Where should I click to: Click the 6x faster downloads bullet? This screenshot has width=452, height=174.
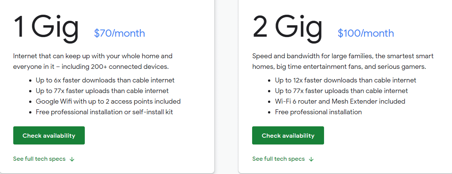[x=105, y=80]
